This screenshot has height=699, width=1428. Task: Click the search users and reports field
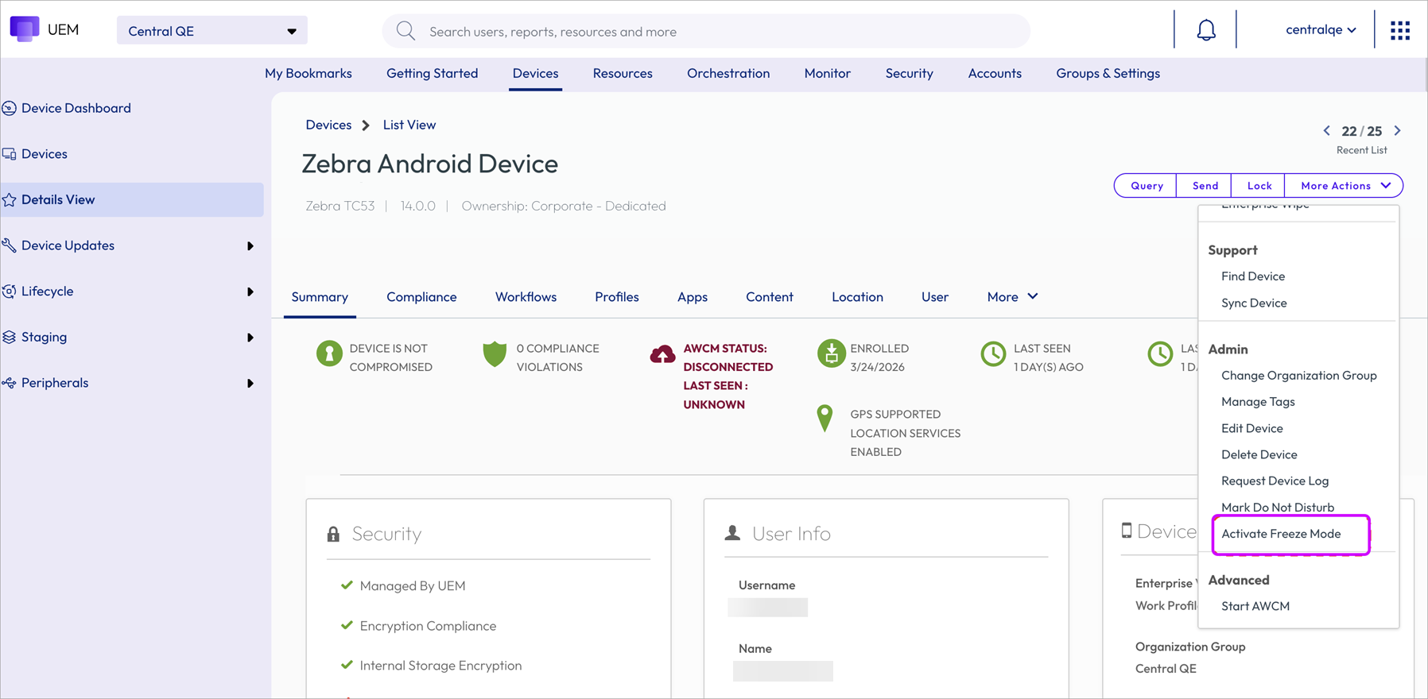706,31
